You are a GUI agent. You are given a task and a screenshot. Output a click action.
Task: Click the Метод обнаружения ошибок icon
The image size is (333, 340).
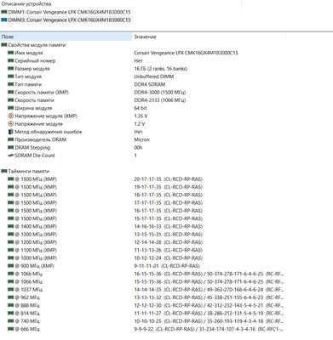pyautogui.click(x=10, y=132)
